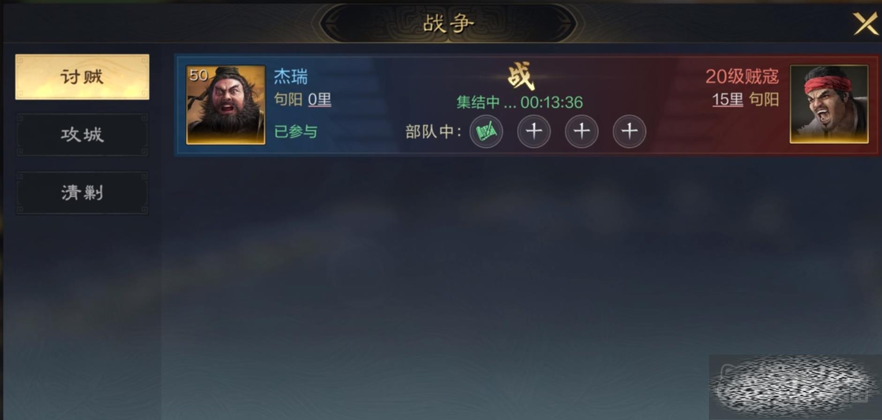This screenshot has width=882, height=420.
Task: Click the 句阳 location under 杰瑞
Action: [x=288, y=100]
